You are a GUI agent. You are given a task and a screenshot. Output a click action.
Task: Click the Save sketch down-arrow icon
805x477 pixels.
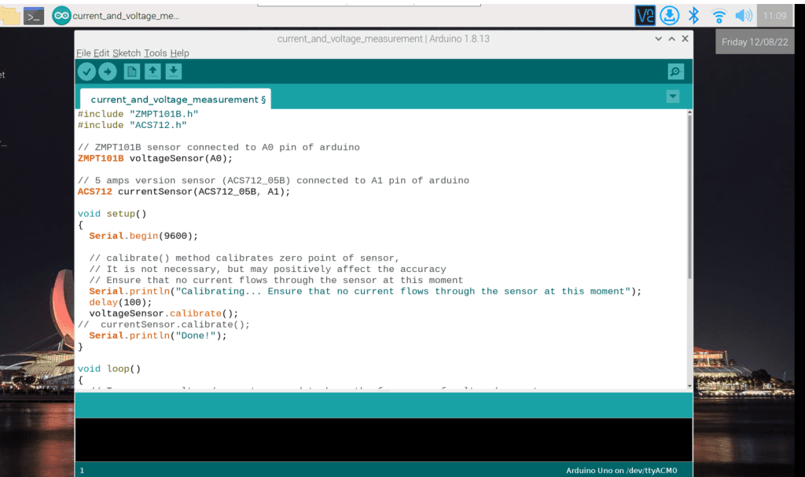174,72
